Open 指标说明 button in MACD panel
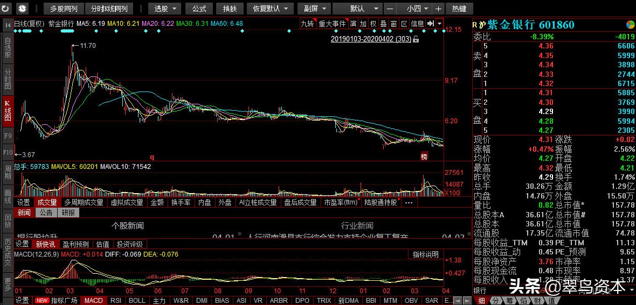This screenshot has width=636, height=305. click(x=425, y=254)
